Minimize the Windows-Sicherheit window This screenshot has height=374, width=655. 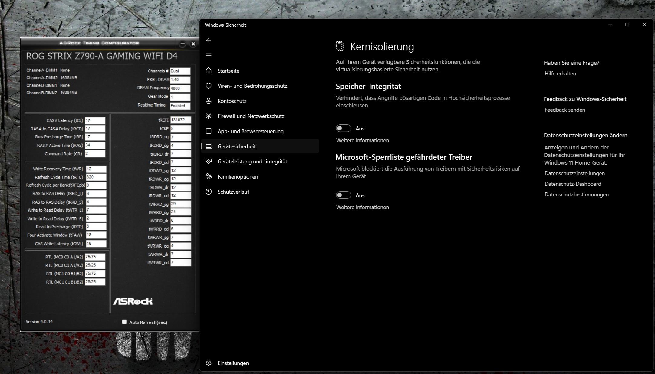click(x=610, y=25)
